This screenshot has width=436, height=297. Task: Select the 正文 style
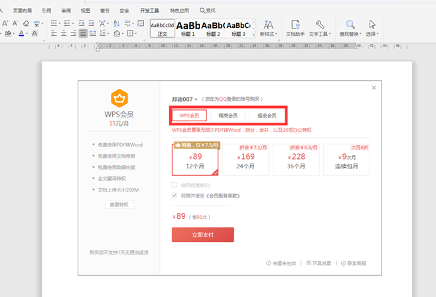(x=163, y=29)
